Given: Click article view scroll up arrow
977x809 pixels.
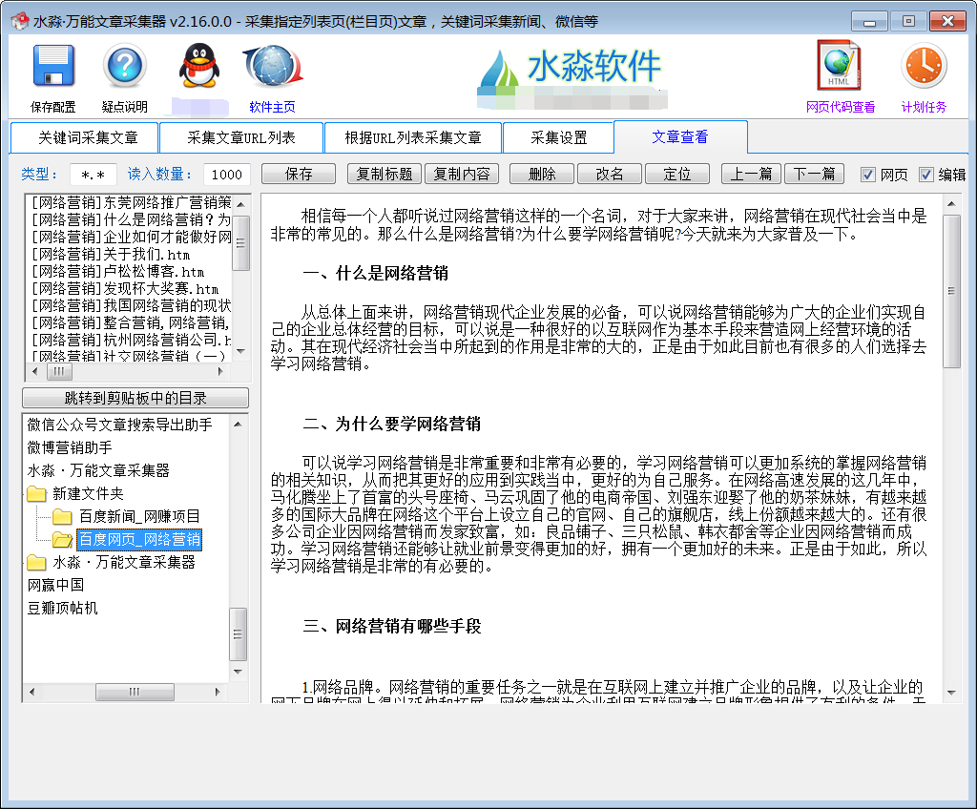Looking at the screenshot, I should click(951, 203).
